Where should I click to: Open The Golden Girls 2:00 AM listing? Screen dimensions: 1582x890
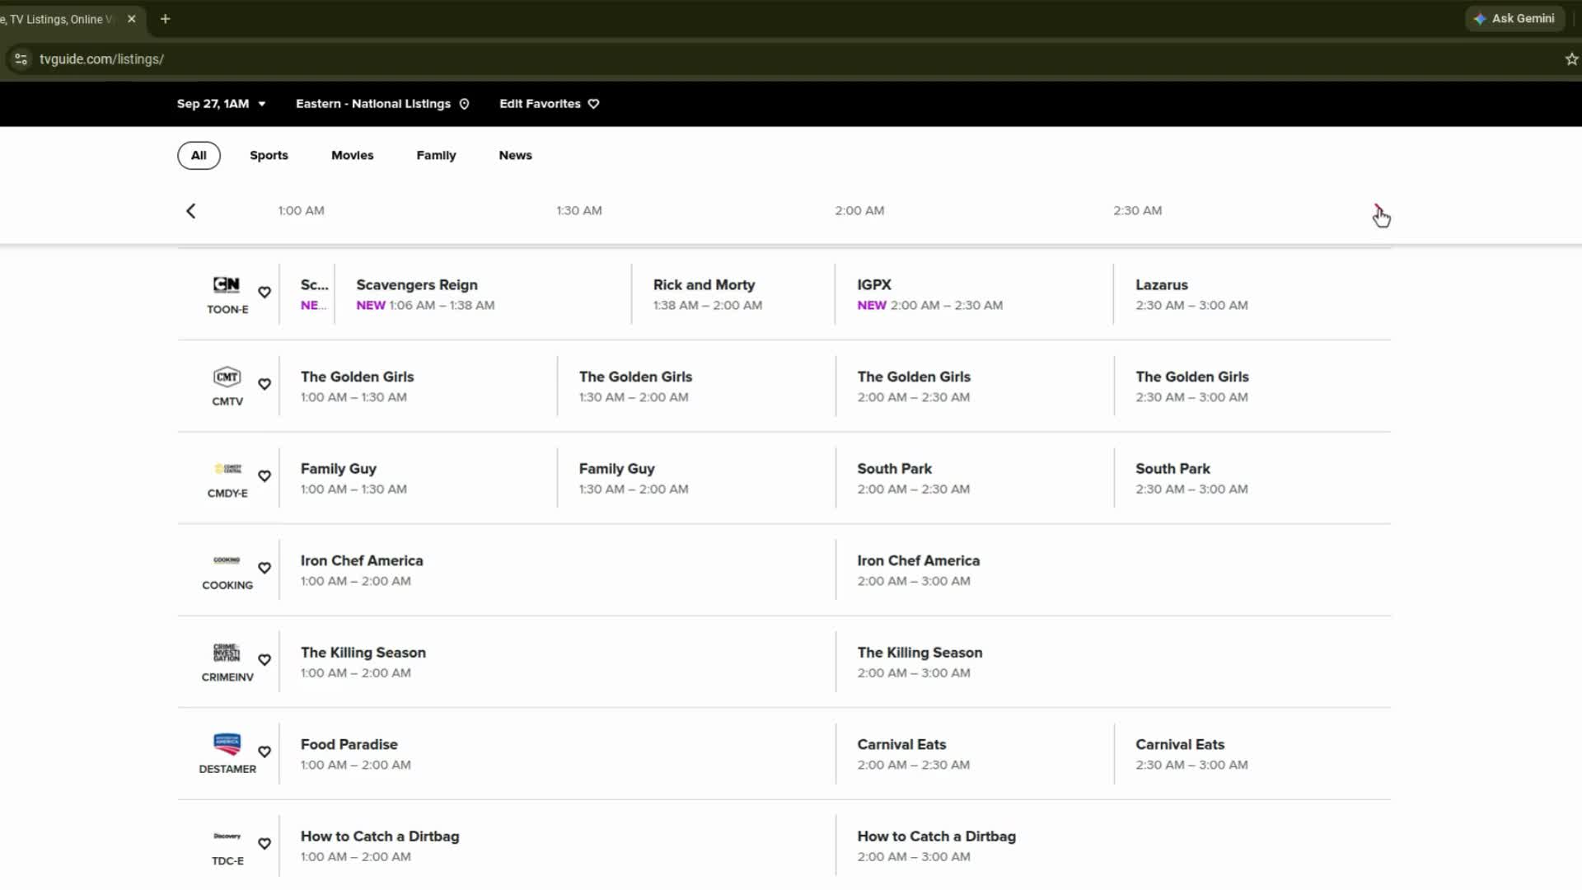point(975,386)
